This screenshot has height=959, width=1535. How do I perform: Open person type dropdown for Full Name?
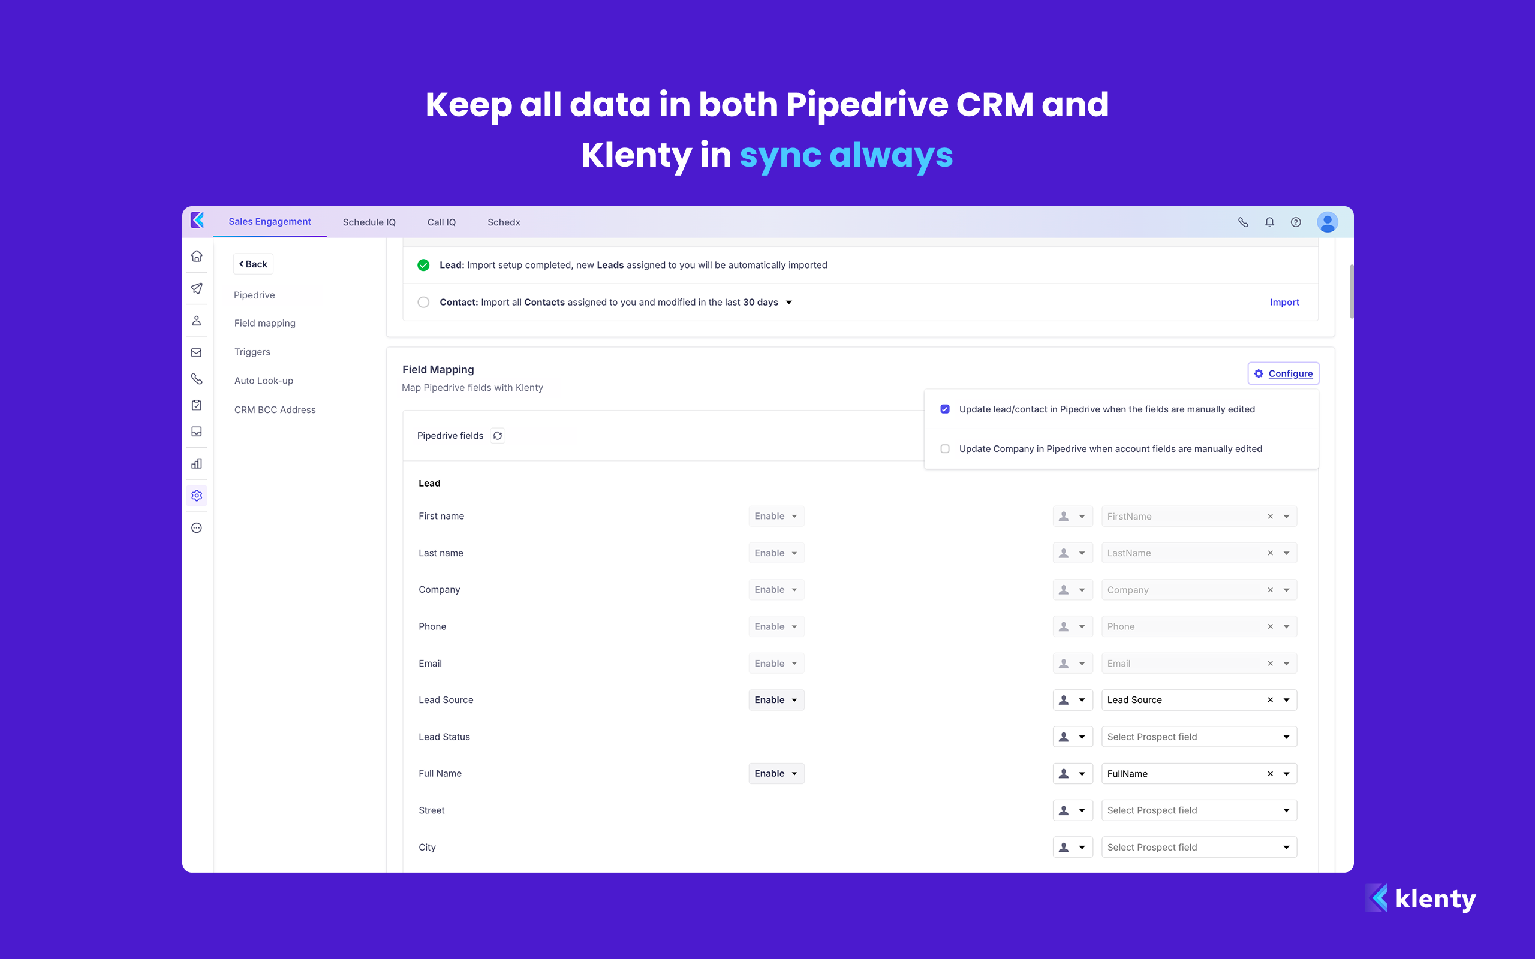[1073, 774]
